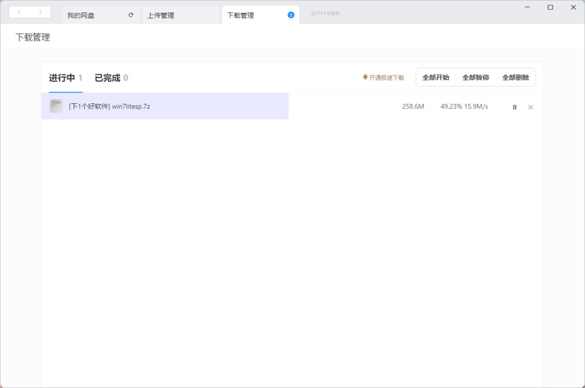Image resolution: width=585 pixels, height=388 pixels.
Task: Refresh using icon on 我的网盘 tab
Action: pos(131,15)
